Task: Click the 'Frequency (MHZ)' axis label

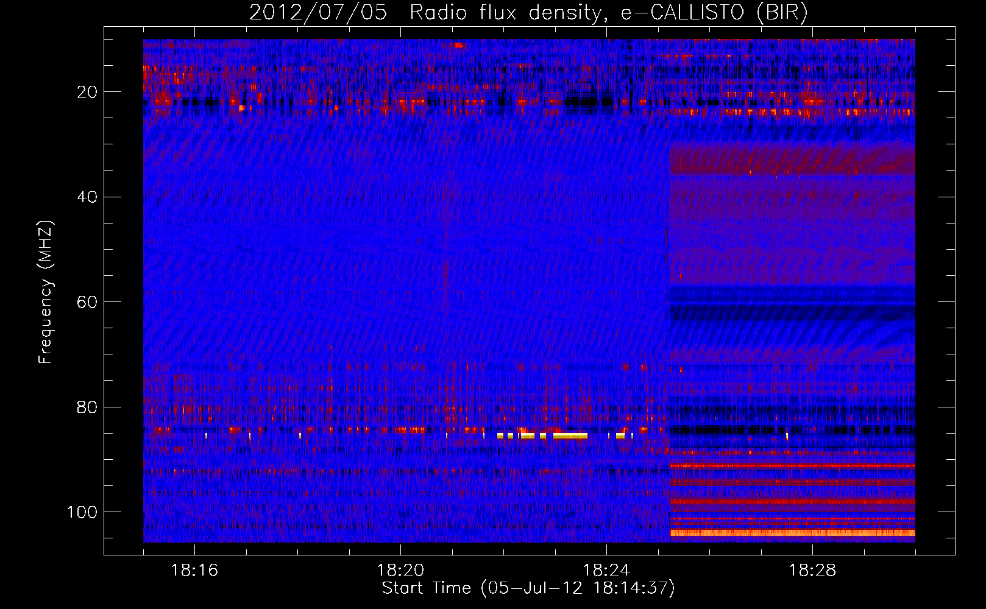Action: tap(46, 292)
